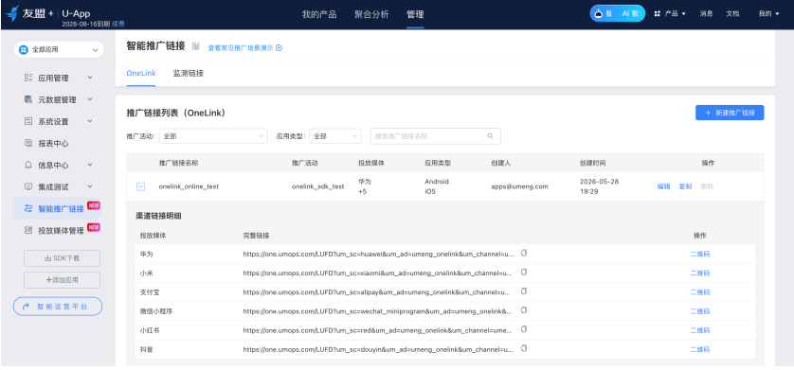
Task: Open the 推广活动 filter dropdown
Action: click(213, 136)
